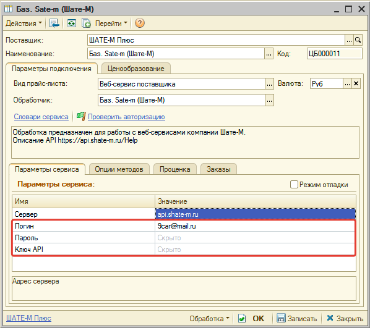Switch to the Ценообразование tab
Image resolution: width=370 pixels, height=328 pixels.
tap(136, 69)
